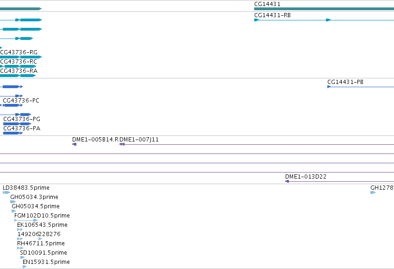Click the CG14431-PB protein label

pyautogui.click(x=345, y=82)
